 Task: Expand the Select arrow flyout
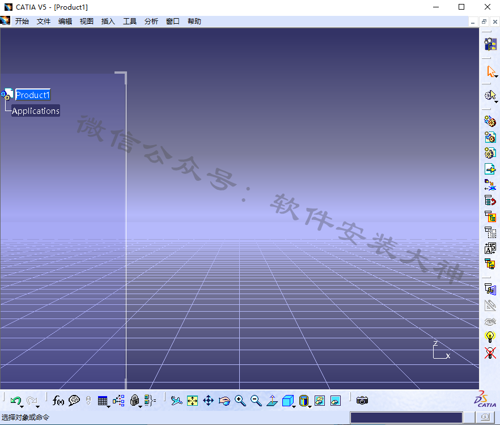497,76
